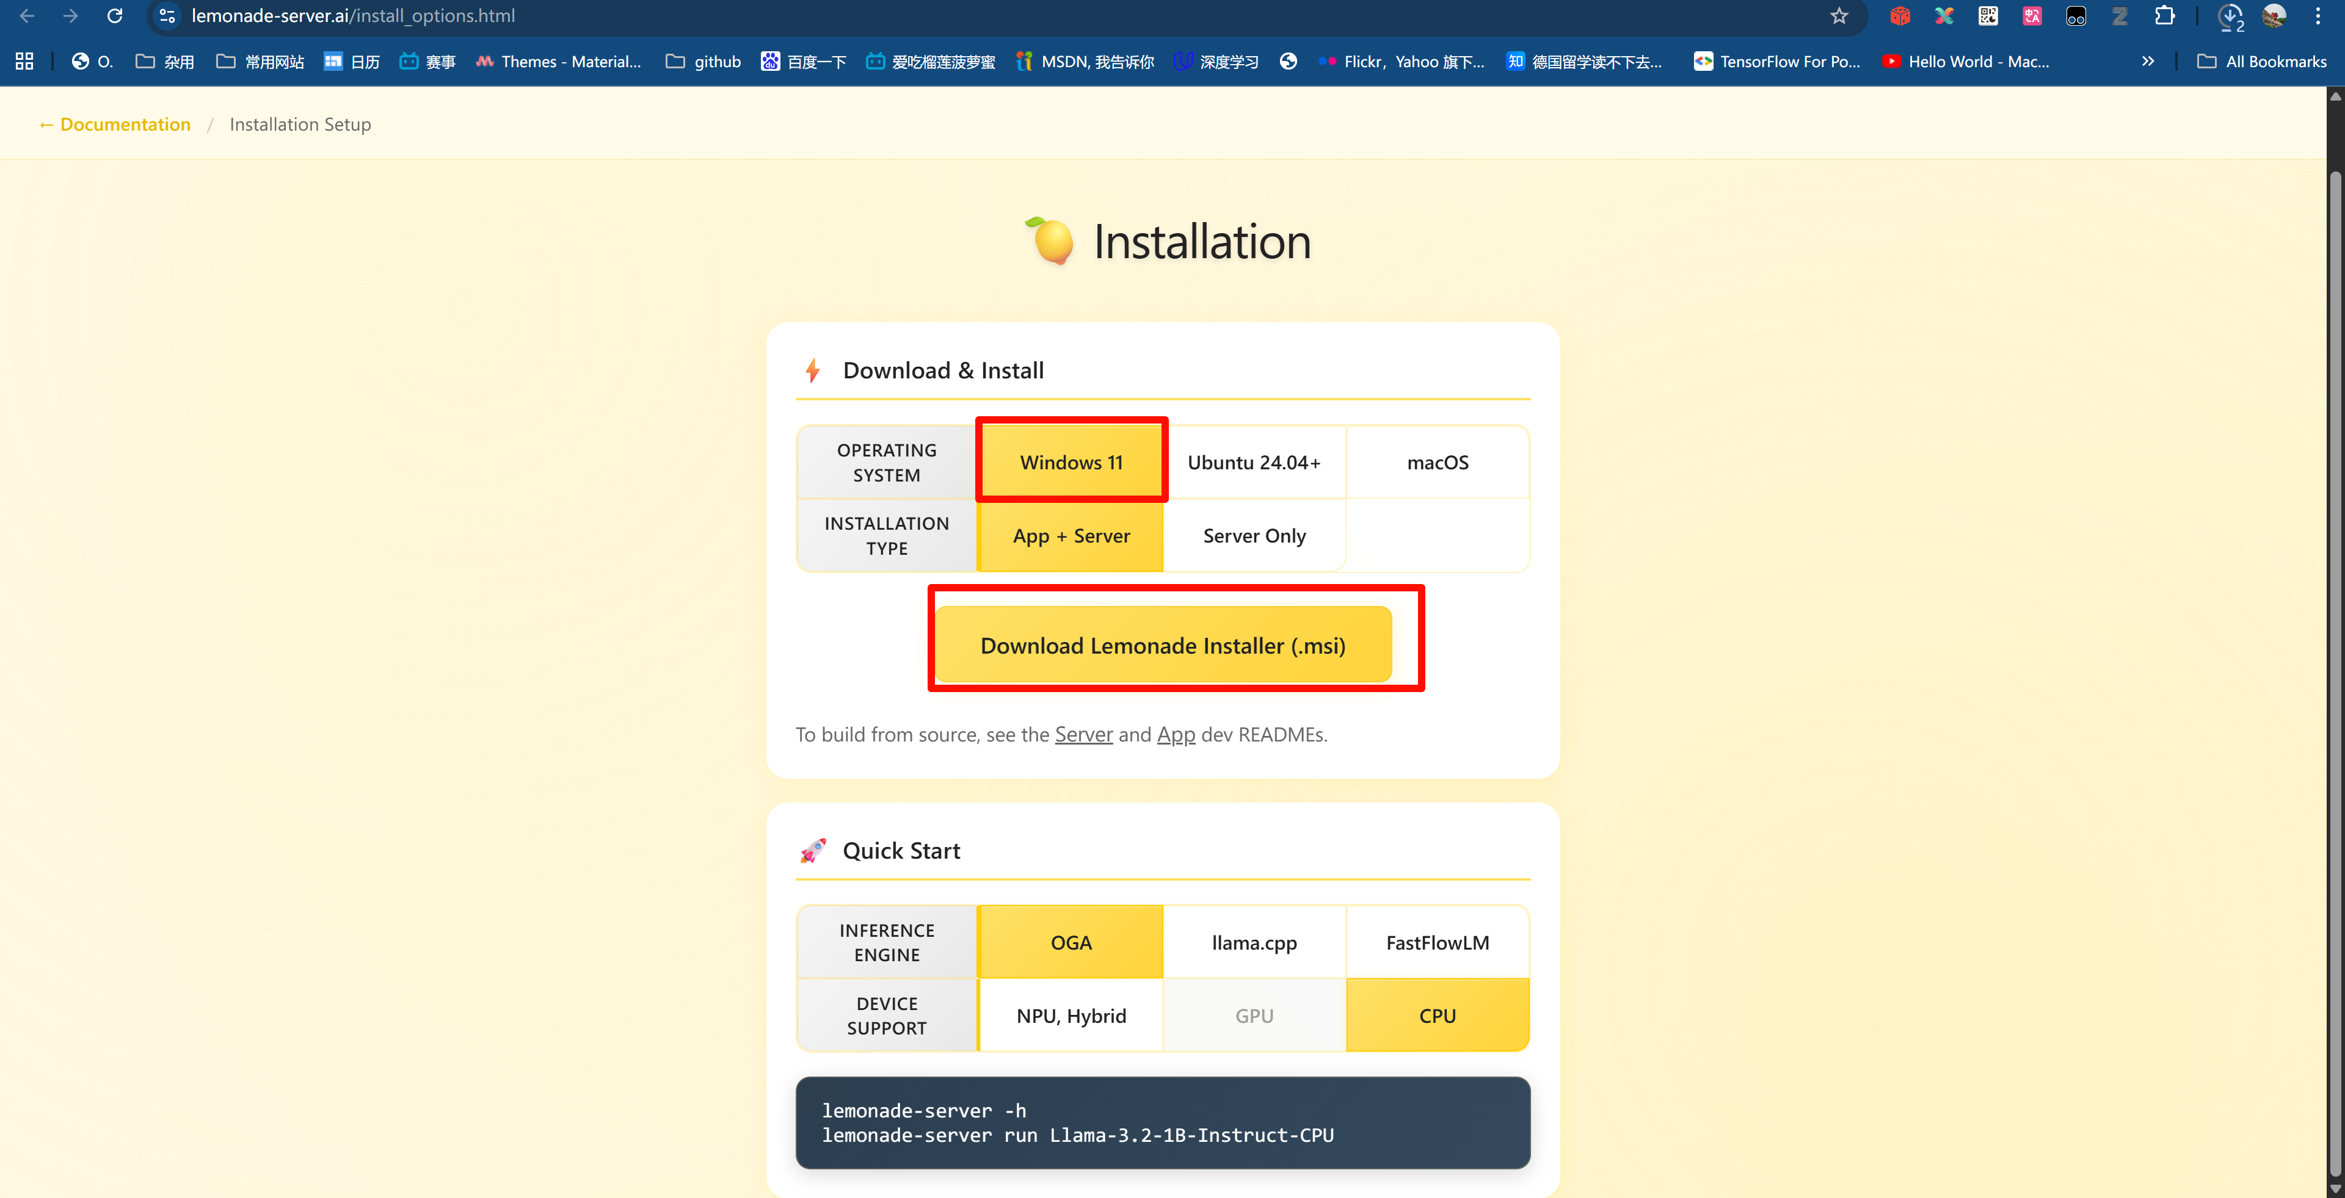Open the pink translate extension icon
2345x1198 pixels.
[2032, 16]
